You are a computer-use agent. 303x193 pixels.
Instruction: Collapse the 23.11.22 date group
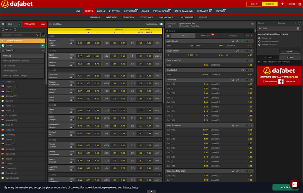tap(159, 51)
